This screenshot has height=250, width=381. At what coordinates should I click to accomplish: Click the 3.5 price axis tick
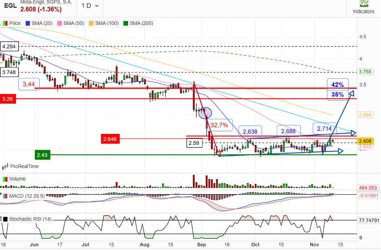(363, 85)
